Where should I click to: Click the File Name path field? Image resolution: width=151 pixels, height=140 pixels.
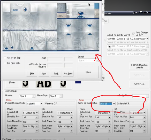click(x=36, y=139)
